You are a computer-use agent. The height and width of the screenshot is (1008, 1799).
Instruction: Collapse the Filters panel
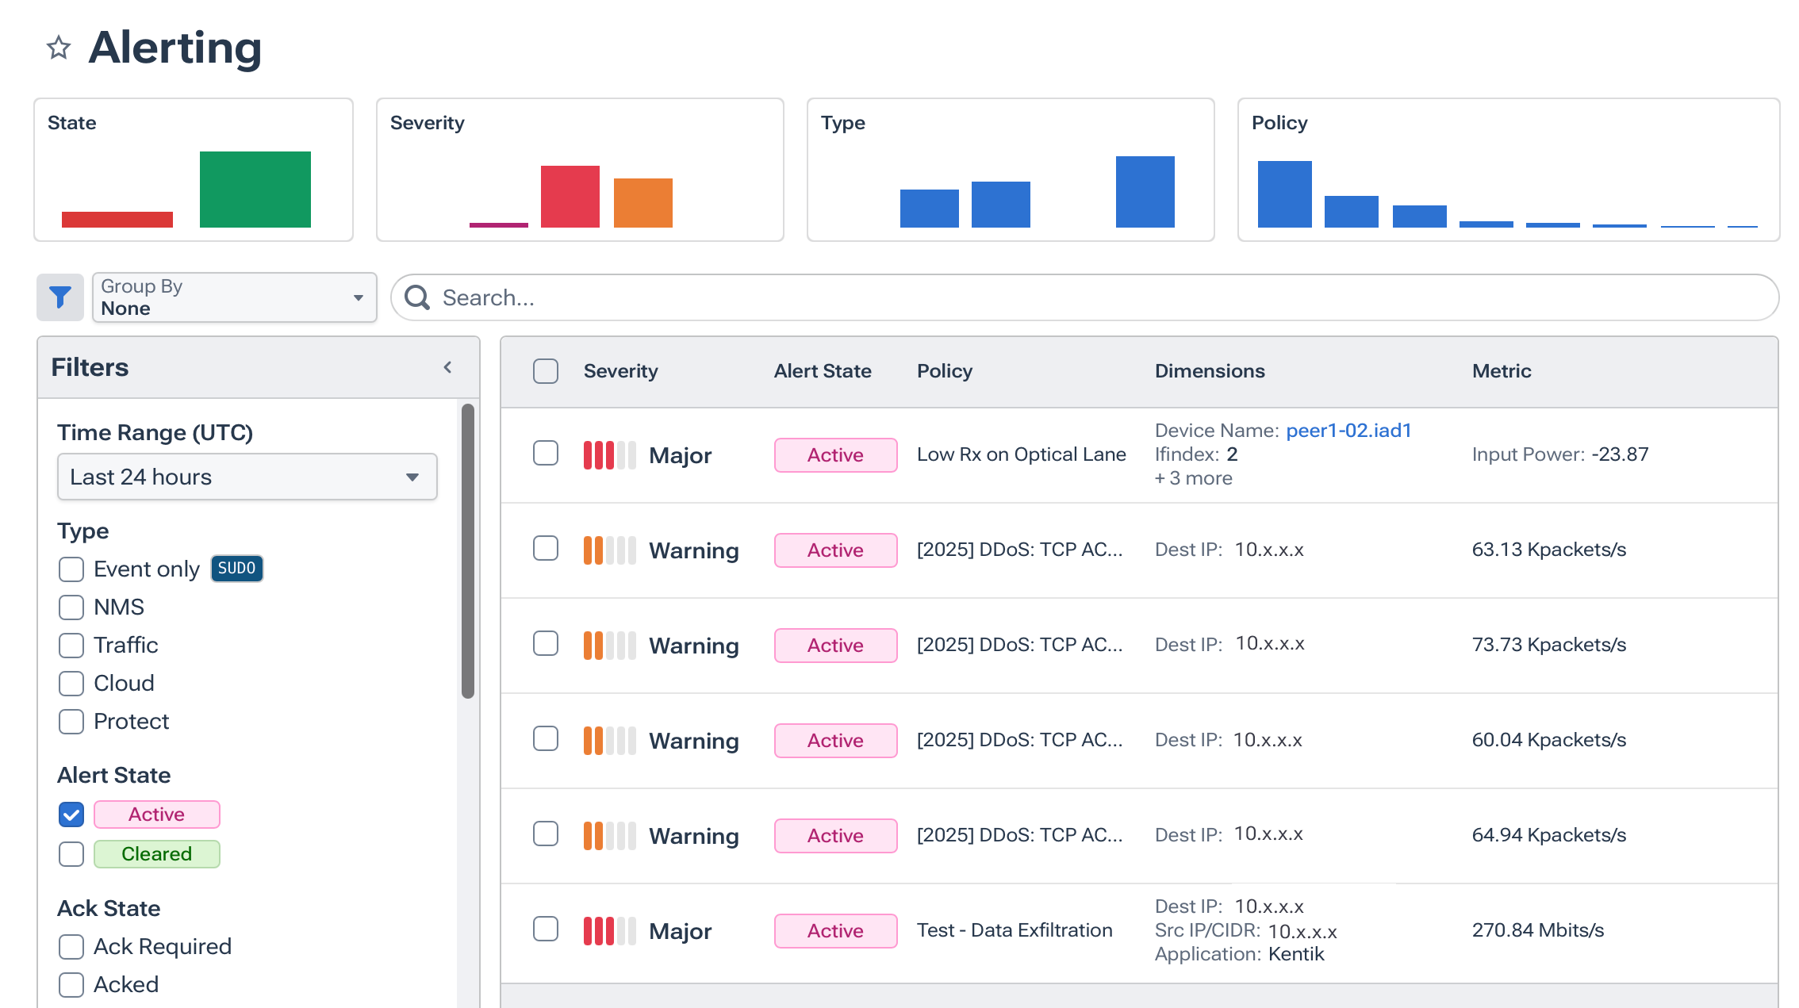[448, 367]
